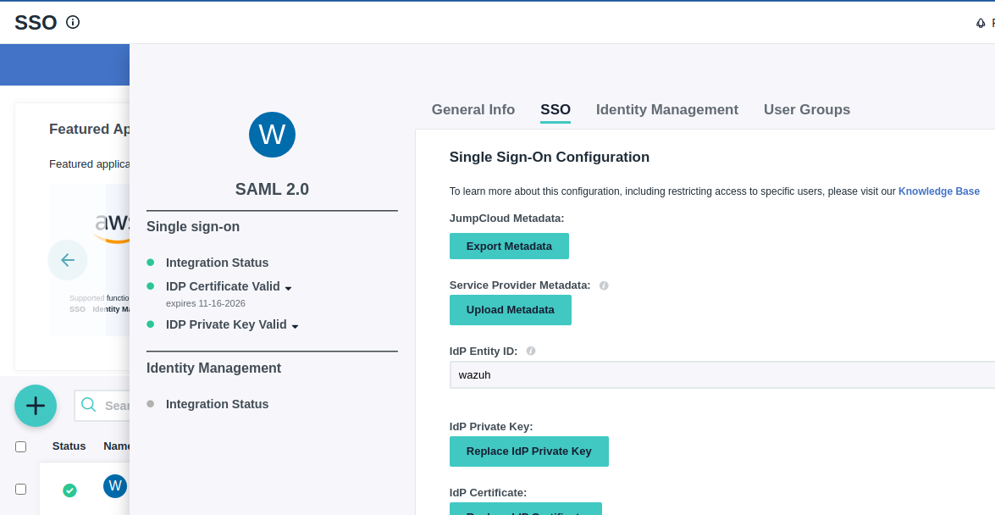
Task: Click the SAML 2.0 heading
Action: tap(272, 189)
